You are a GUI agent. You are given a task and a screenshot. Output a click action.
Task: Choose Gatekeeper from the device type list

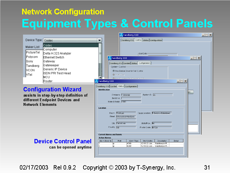[x=51, y=65]
